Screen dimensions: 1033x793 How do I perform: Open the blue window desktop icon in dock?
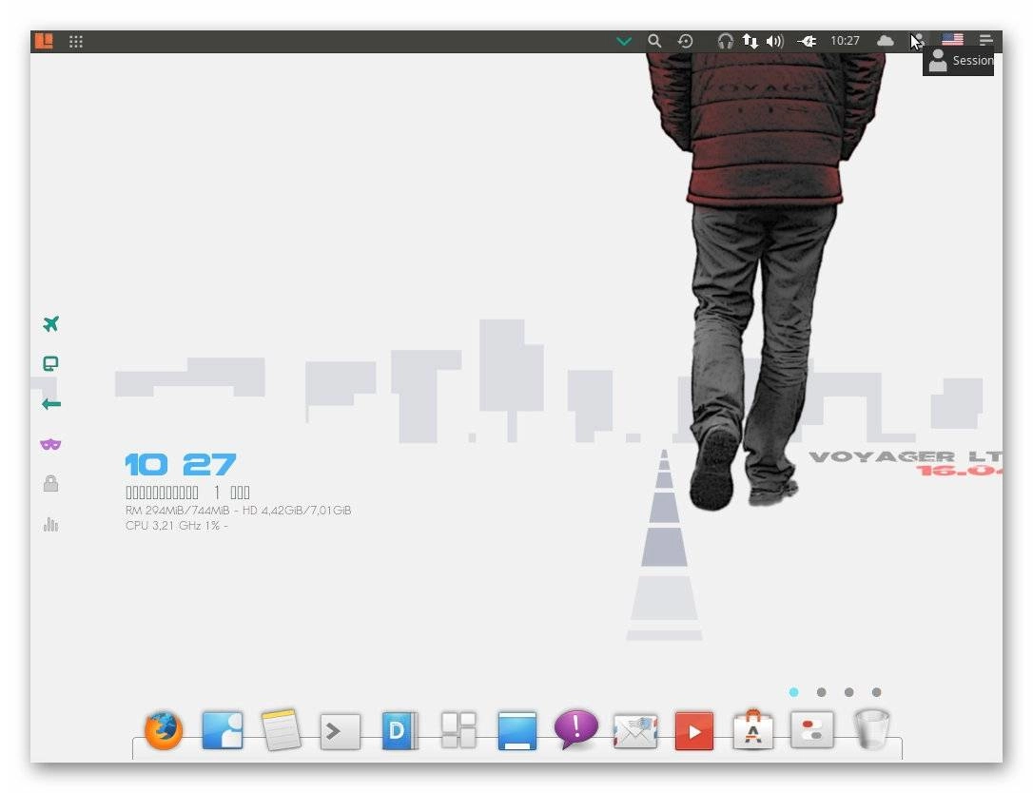[x=517, y=730]
